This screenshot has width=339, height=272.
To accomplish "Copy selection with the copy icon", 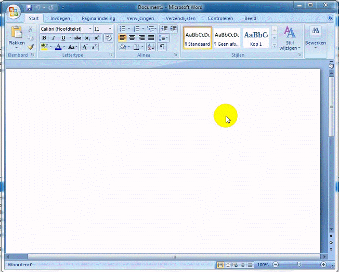I will [31, 38].
